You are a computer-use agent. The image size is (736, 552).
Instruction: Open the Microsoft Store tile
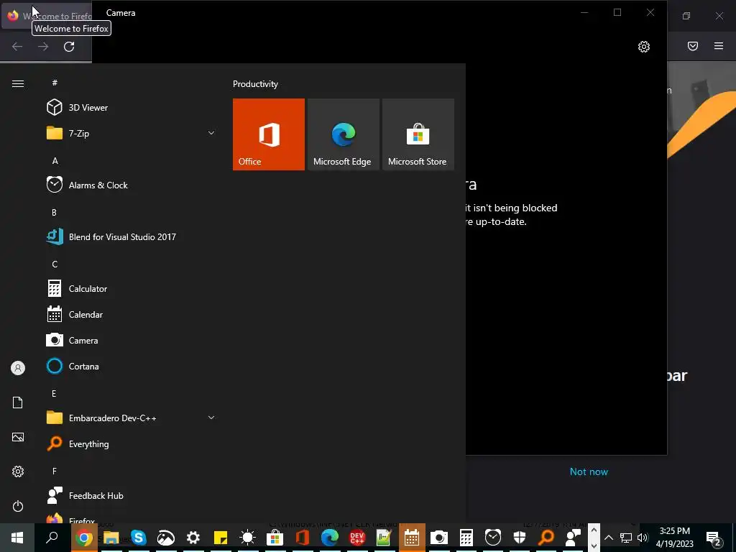[418, 134]
